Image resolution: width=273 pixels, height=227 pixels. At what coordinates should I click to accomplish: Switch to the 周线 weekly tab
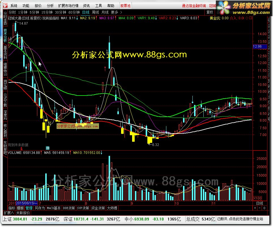click(95, 12)
